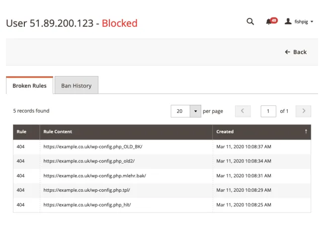
Task: Go to next page arrow
Action: 303,111
